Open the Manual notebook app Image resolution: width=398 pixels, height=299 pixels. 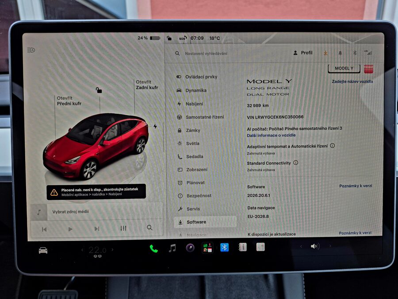242,247
